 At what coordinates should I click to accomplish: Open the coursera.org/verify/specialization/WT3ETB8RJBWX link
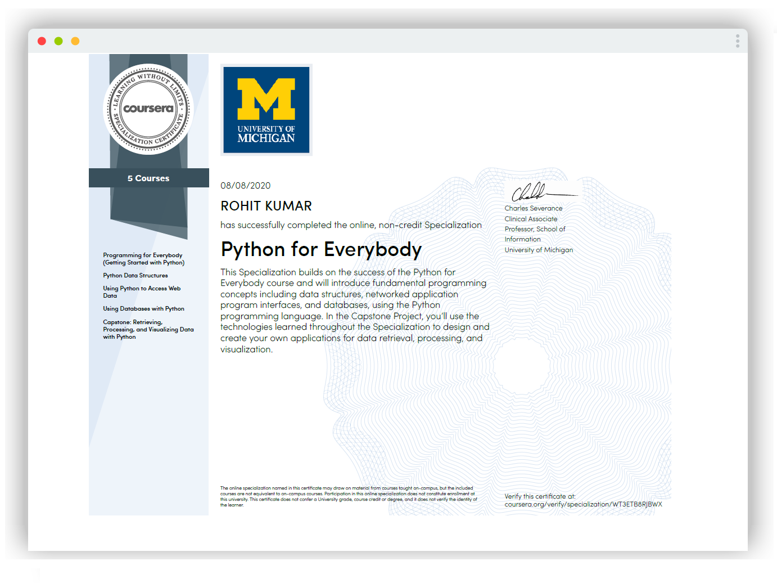coord(584,504)
